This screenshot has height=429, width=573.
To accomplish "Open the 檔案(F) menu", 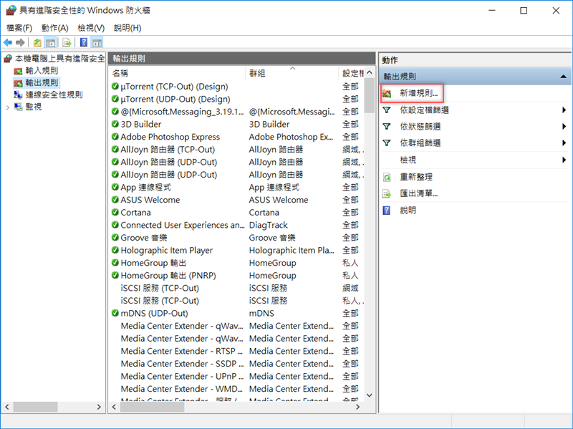I will coord(19,28).
